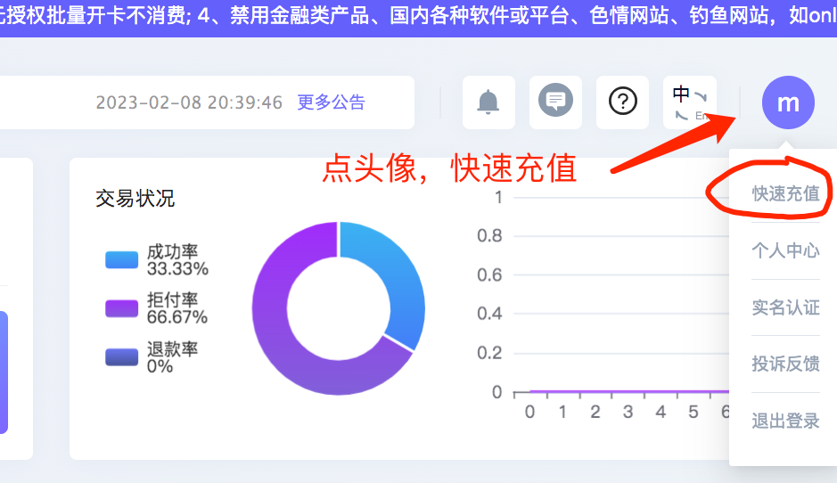Toggle the dark blue 退款率 legend swatch
The height and width of the screenshot is (483, 837).
tap(122, 357)
